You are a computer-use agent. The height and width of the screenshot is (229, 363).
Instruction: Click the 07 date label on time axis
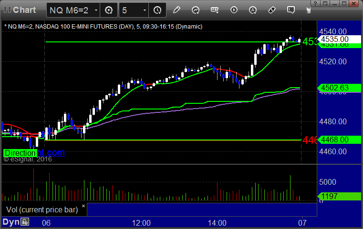click(302, 223)
